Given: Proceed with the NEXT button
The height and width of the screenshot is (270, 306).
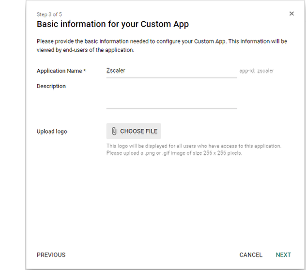Looking at the screenshot, I should 283,255.
